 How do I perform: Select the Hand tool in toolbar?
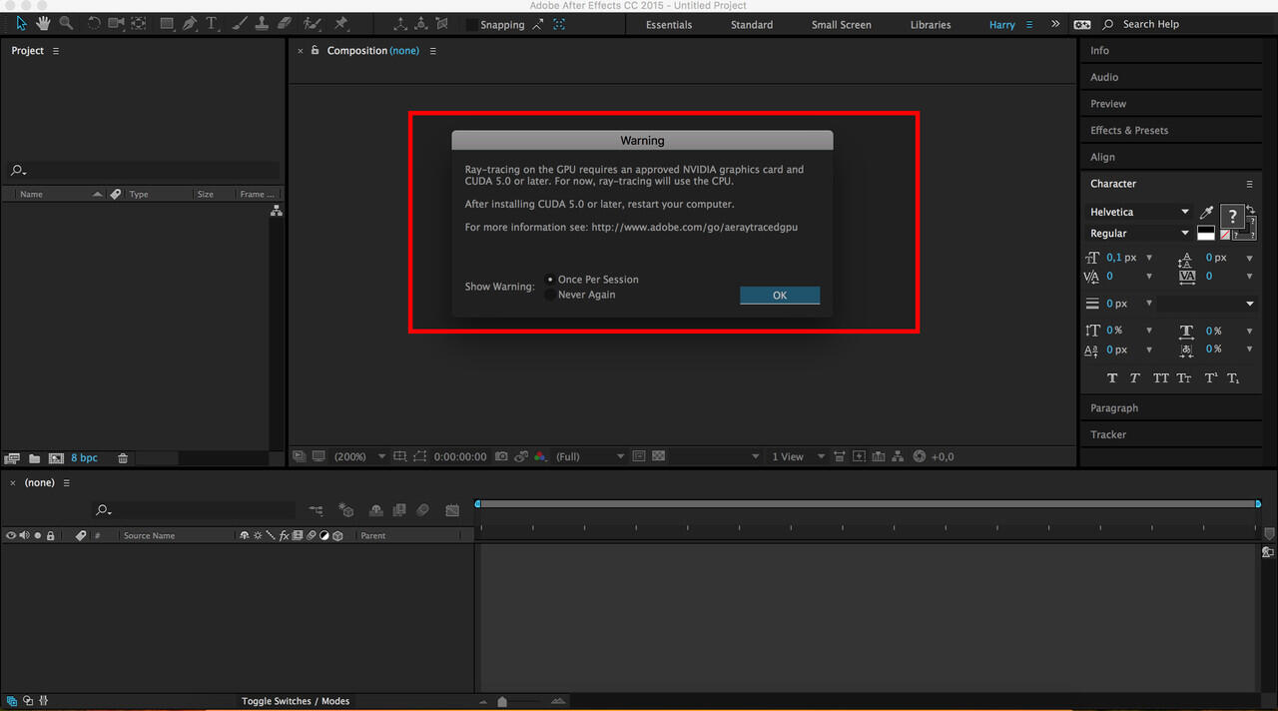click(x=43, y=23)
